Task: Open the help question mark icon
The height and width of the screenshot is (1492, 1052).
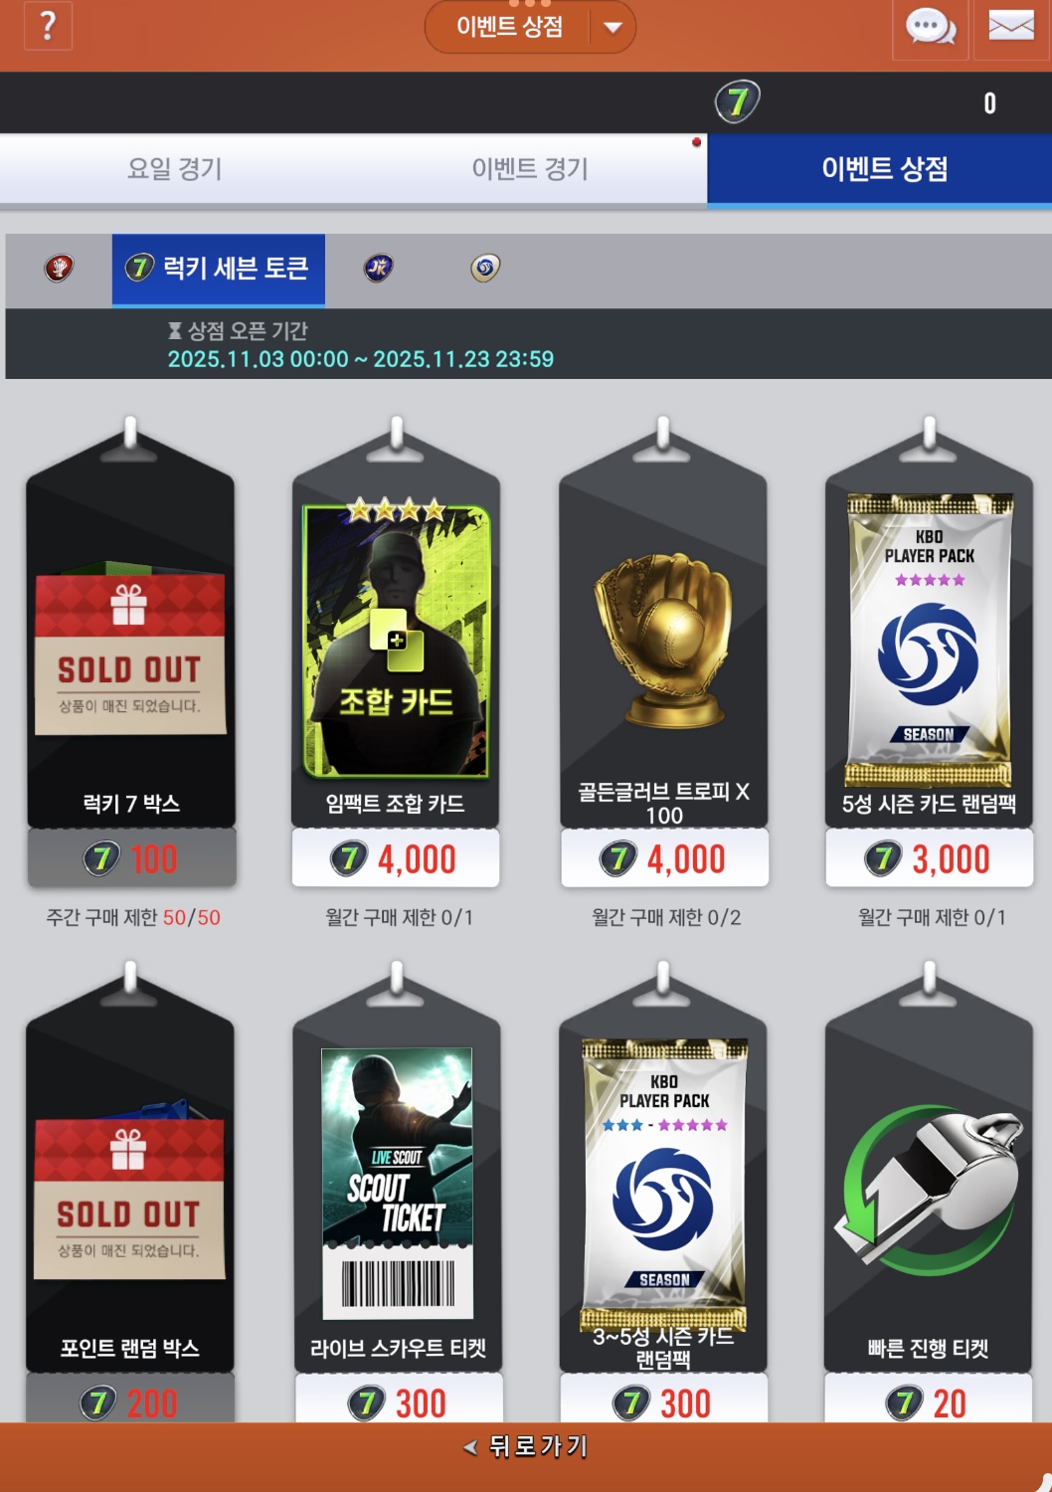Action: pos(47,25)
